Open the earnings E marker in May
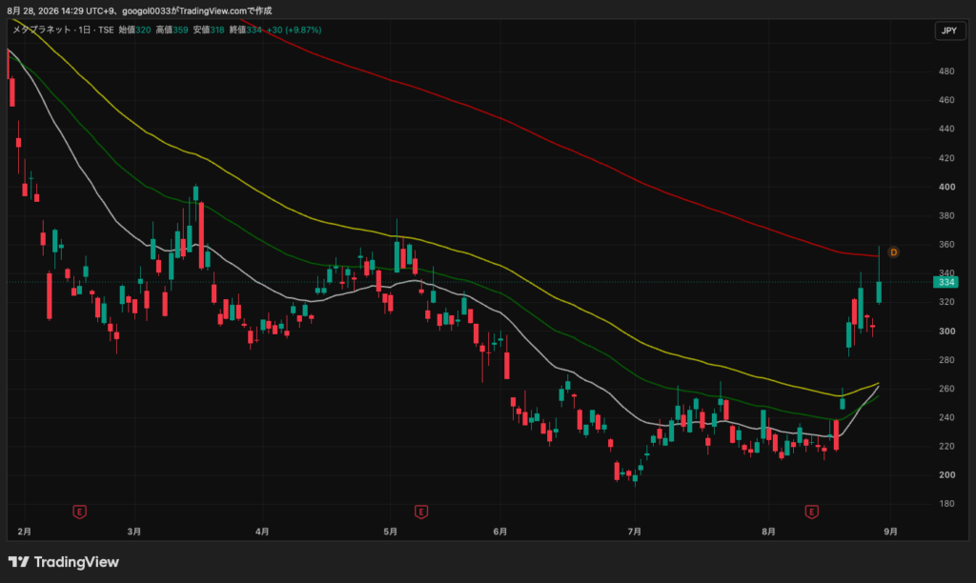Image resolution: width=976 pixels, height=583 pixels. point(420,512)
